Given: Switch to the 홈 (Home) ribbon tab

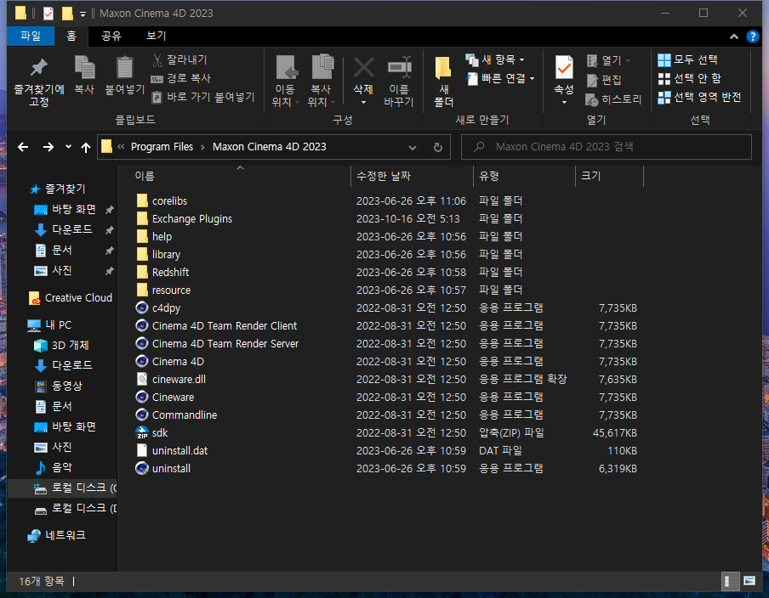Looking at the screenshot, I should click(71, 36).
